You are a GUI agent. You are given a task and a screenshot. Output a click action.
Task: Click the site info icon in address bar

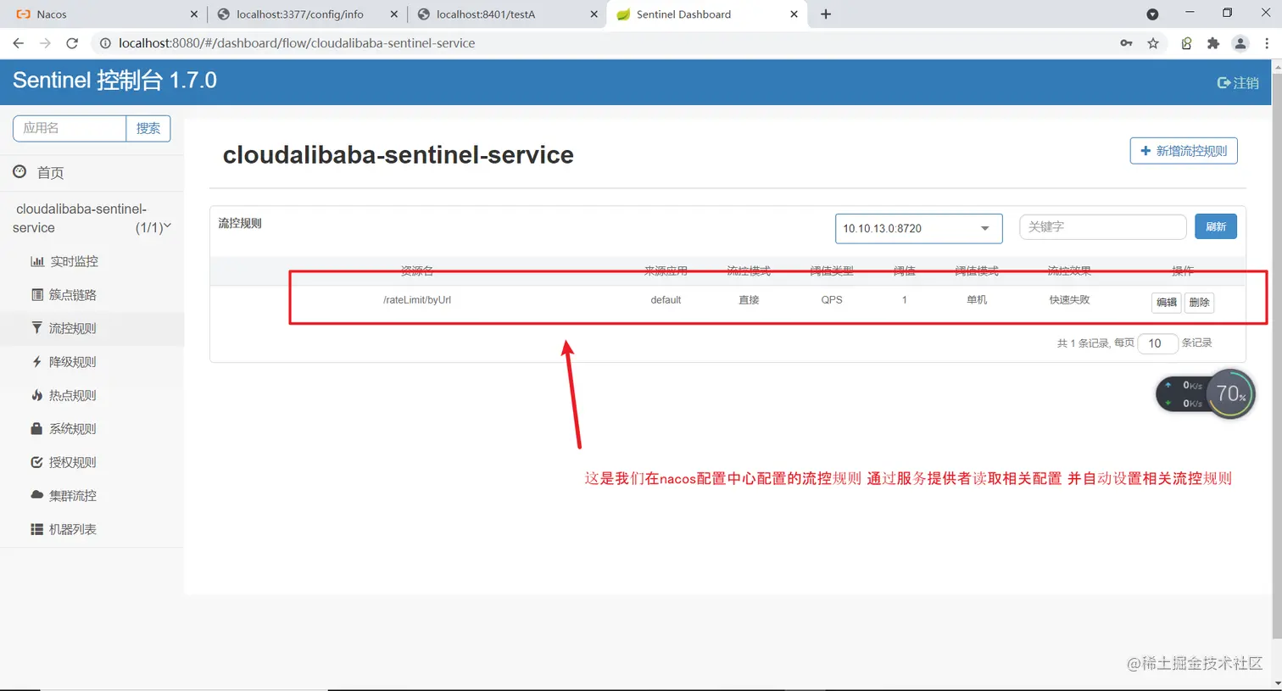tap(105, 43)
